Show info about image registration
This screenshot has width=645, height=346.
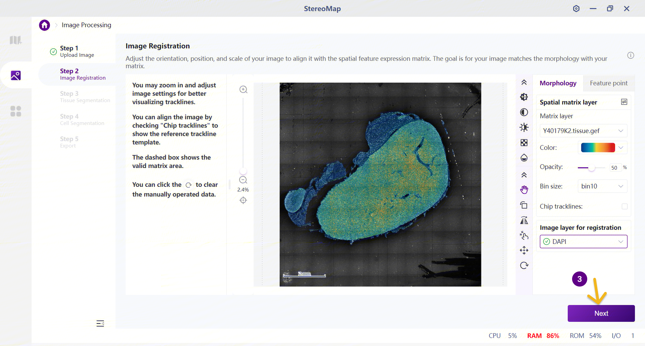pyautogui.click(x=631, y=55)
